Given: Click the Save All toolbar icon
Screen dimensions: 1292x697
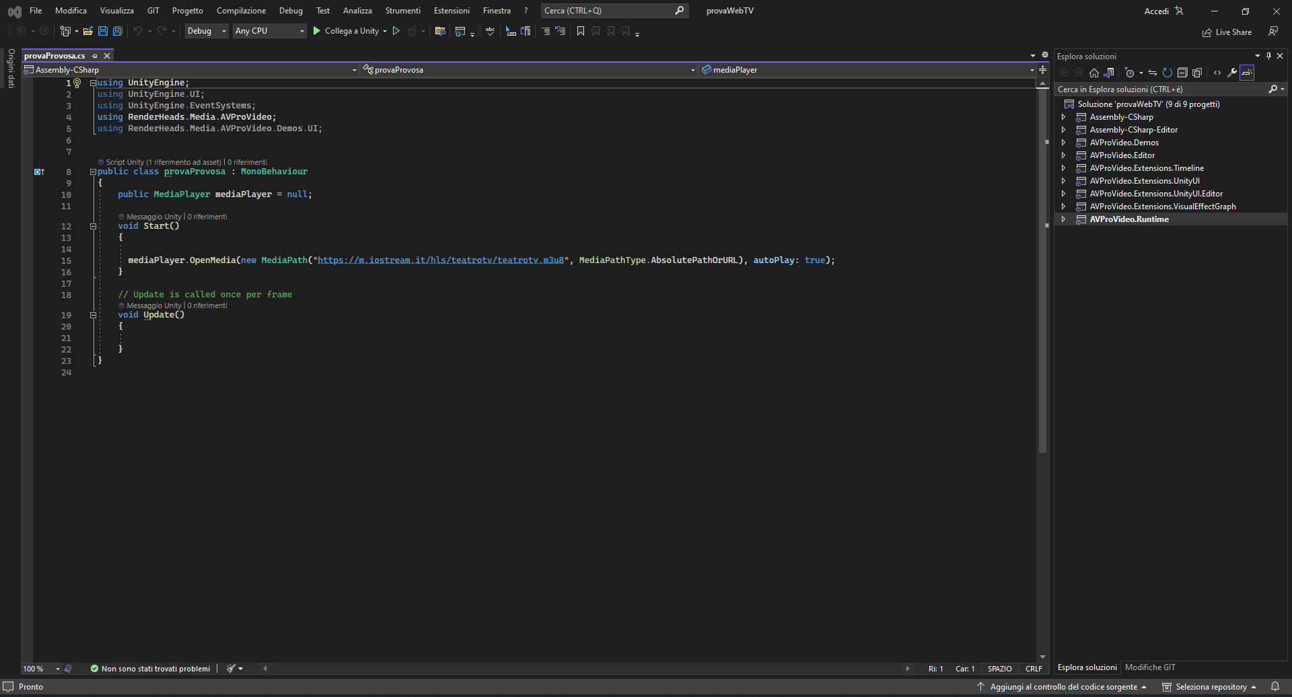Looking at the screenshot, I should [x=116, y=31].
